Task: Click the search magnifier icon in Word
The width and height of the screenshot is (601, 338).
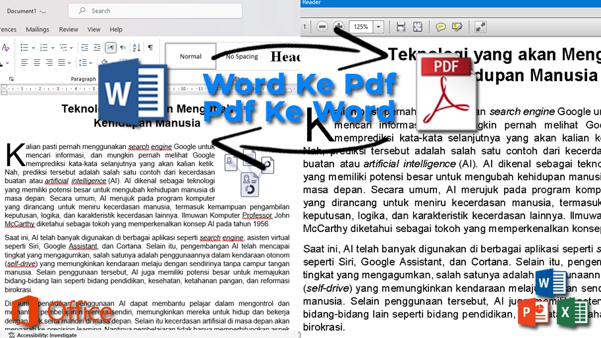Action: pos(82,11)
